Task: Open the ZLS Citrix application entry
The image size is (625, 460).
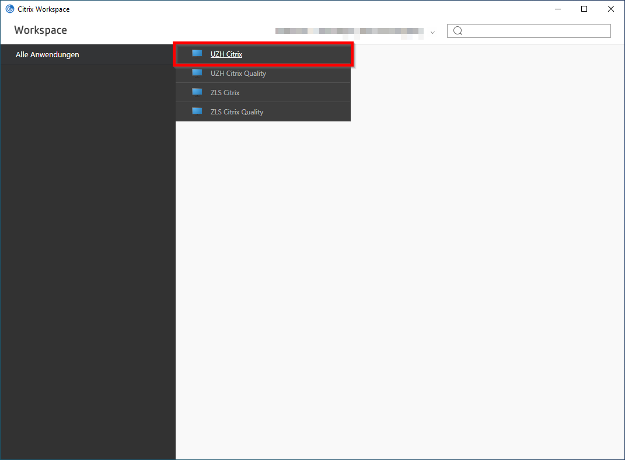Action: click(225, 92)
